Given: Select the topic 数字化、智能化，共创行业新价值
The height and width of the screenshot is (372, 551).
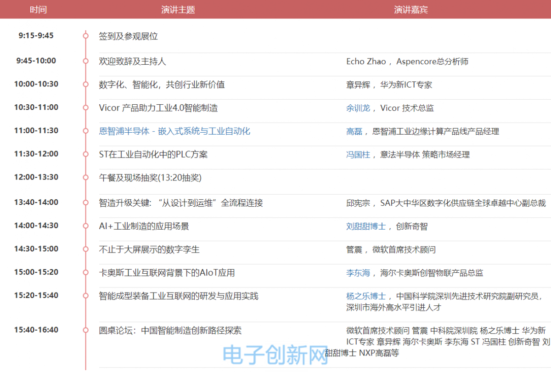Looking at the screenshot, I should coord(162,85).
